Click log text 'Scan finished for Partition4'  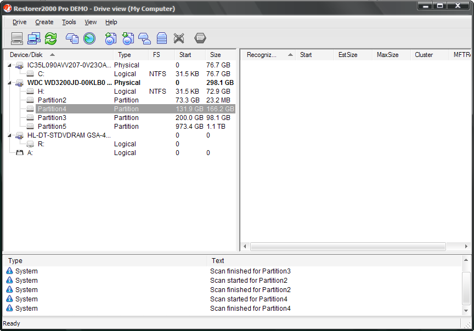(250, 309)
